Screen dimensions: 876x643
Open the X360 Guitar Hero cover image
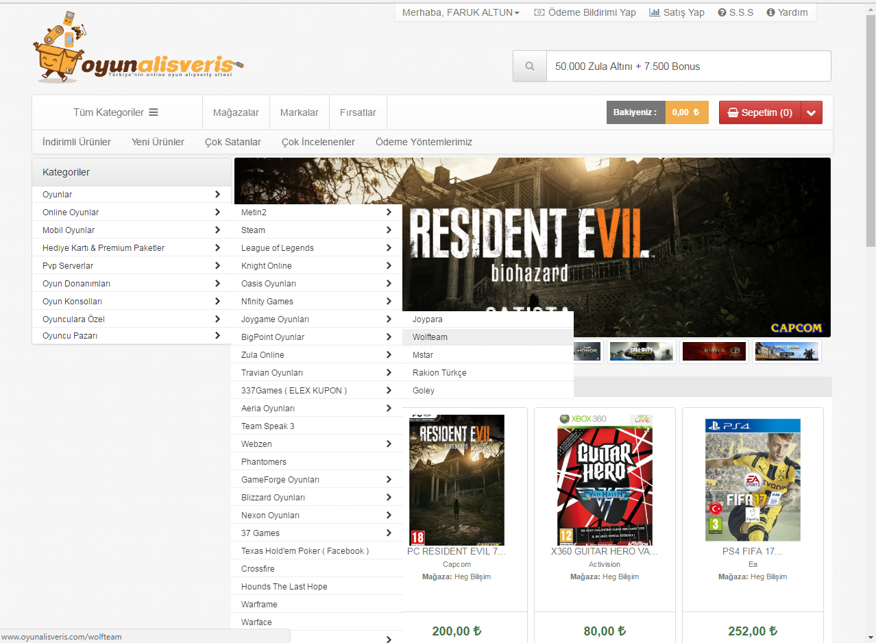coord(605,480)
